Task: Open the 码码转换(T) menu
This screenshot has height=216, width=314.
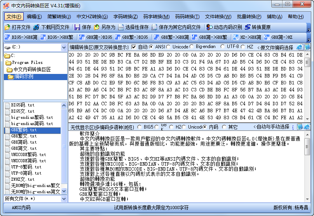Action: click(187, 17)
